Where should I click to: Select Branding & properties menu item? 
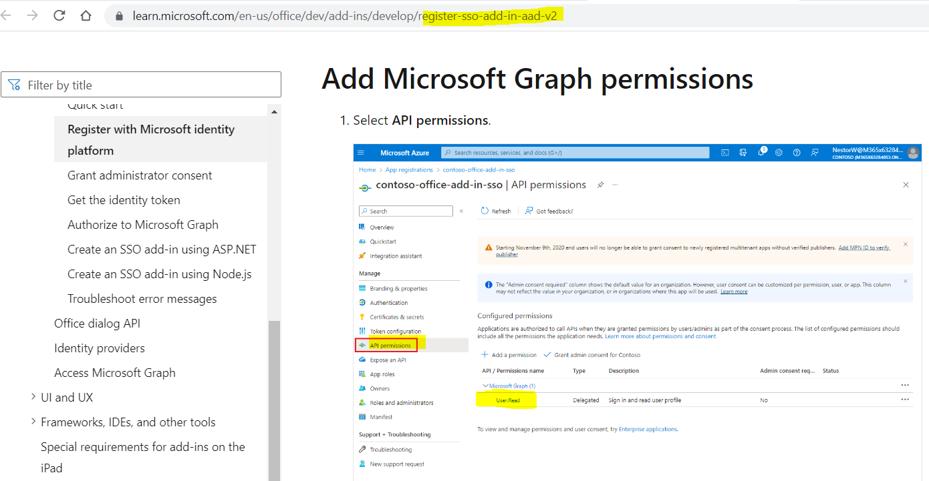tap(398, 289)
